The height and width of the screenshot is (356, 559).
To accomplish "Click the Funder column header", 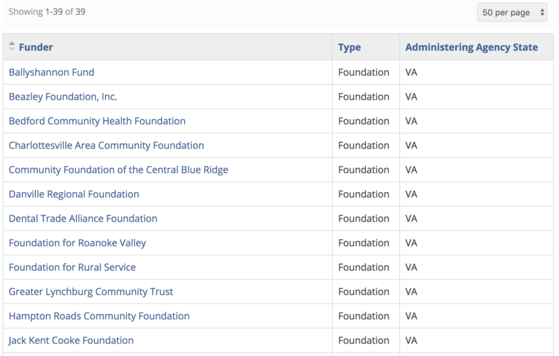I will (35, 47).
